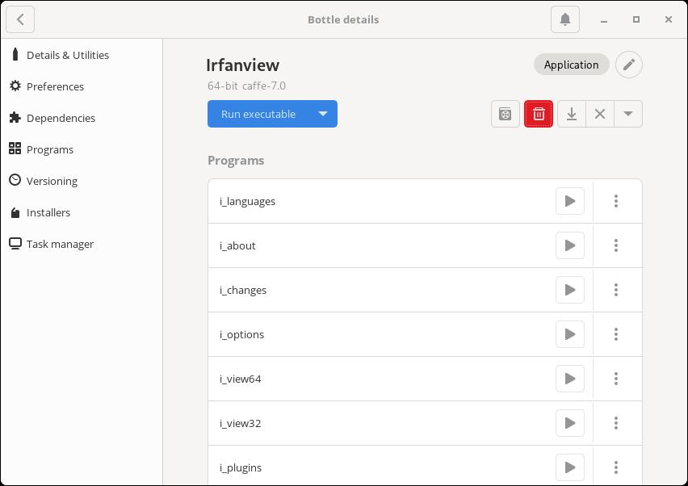This screenshot has width=688, height=486.
Task: Expand the power options dropdown arrow
Action: [x=628, y=114]
